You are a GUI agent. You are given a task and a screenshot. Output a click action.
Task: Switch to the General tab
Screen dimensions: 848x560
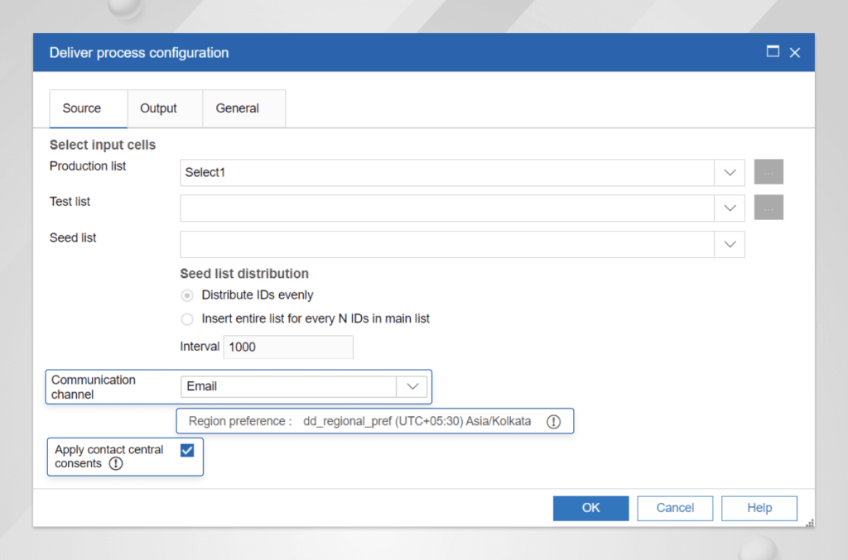(x=238, y=108)
